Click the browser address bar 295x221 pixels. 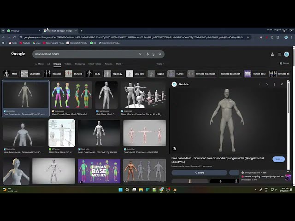pos(134,37)
